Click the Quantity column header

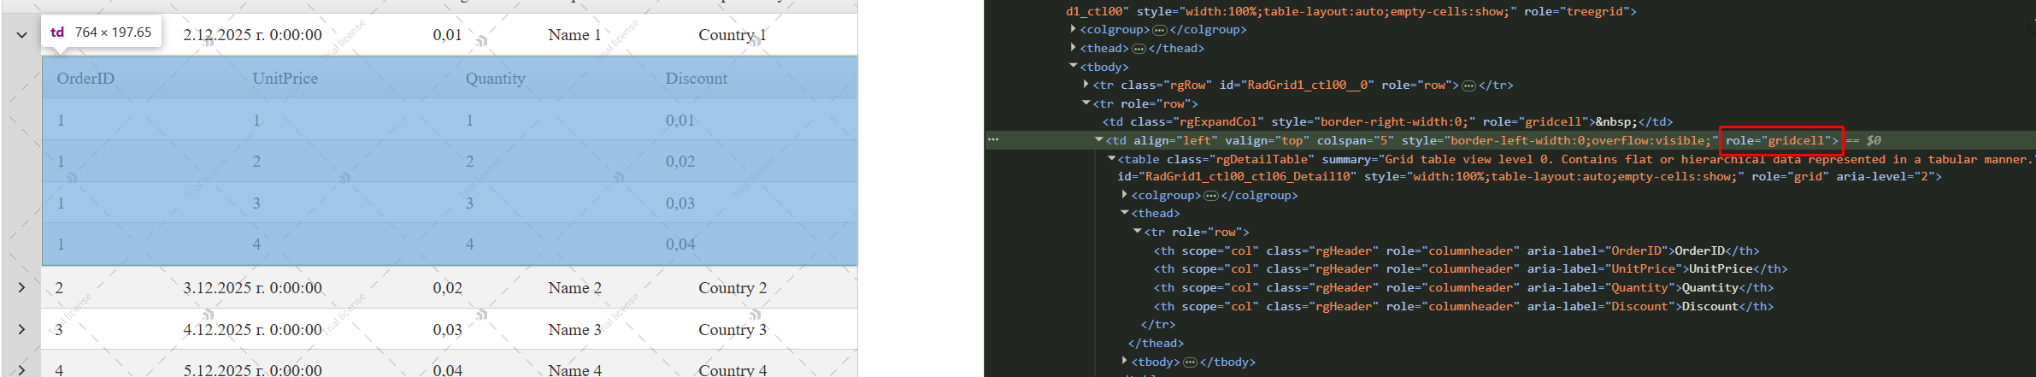495,79
